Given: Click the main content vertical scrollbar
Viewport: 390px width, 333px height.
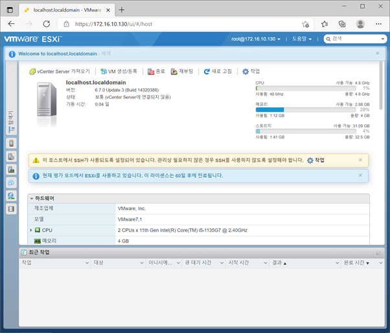Looking at the screenshot, I should coord(381,85).
